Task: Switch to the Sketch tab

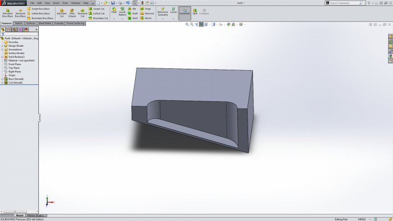Action: [x=19, y=23]
